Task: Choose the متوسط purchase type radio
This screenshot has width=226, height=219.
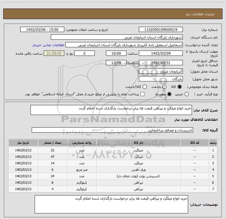Action: [x=169, y=94]
